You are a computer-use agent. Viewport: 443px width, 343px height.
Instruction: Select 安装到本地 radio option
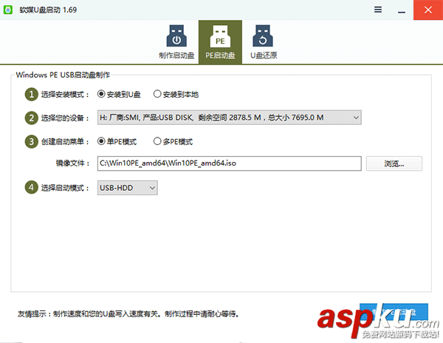(176, 94)
